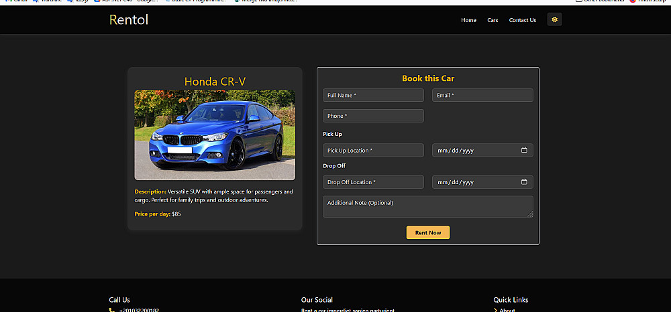The image size is (671, 312).
Task: Click the Description paragraph about the SUV
Action: coord(214,196)
